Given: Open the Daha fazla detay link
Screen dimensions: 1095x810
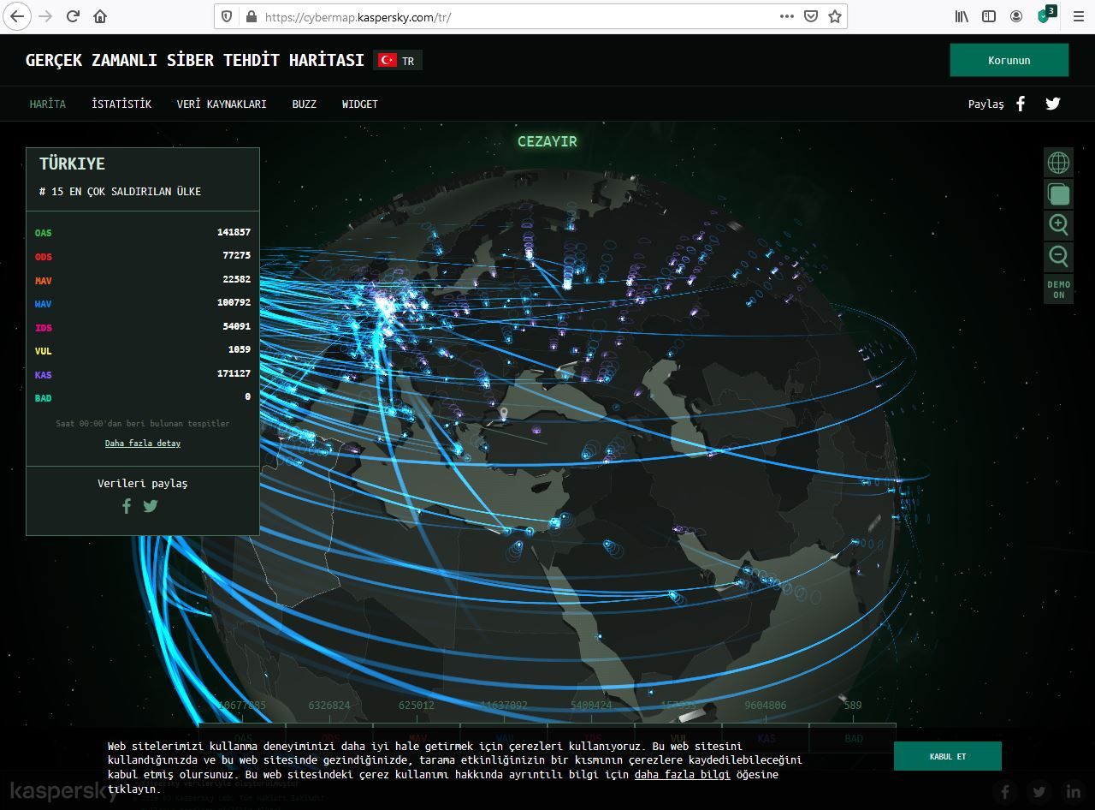Looking at the screenshot, I should click(x=143, y=444).
